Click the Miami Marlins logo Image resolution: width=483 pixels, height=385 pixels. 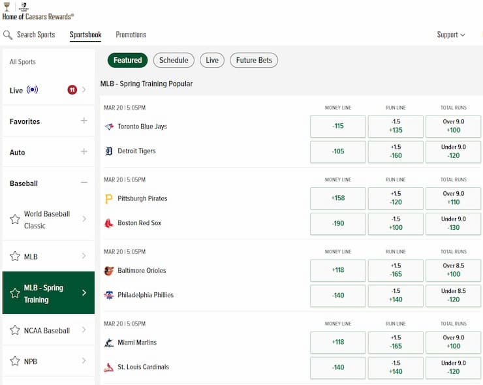(x=109, y=343)
